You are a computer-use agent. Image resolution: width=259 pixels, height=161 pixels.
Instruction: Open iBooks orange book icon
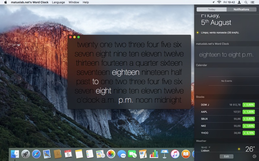tap(186, 154)
